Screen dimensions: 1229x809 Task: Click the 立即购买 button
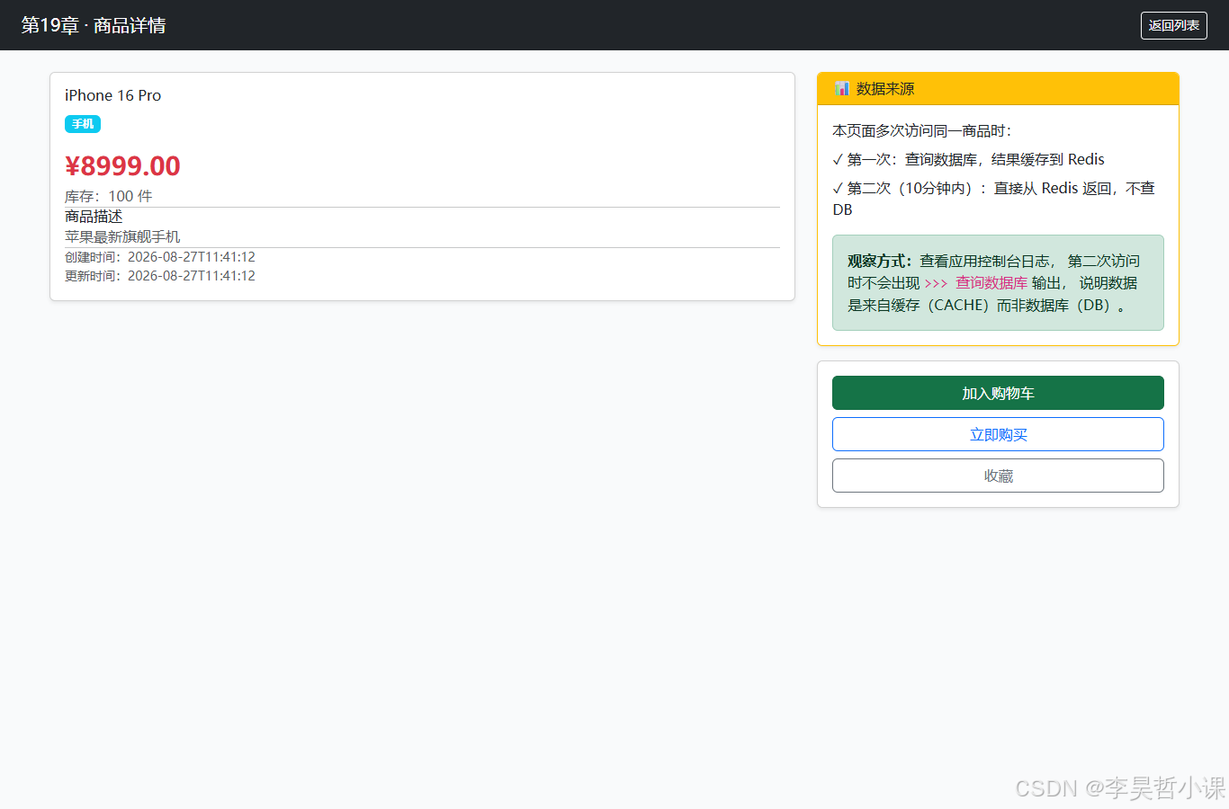click(x=998, y=434)
